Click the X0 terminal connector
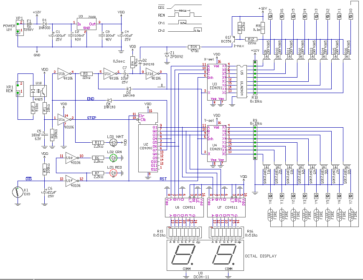 351,16
